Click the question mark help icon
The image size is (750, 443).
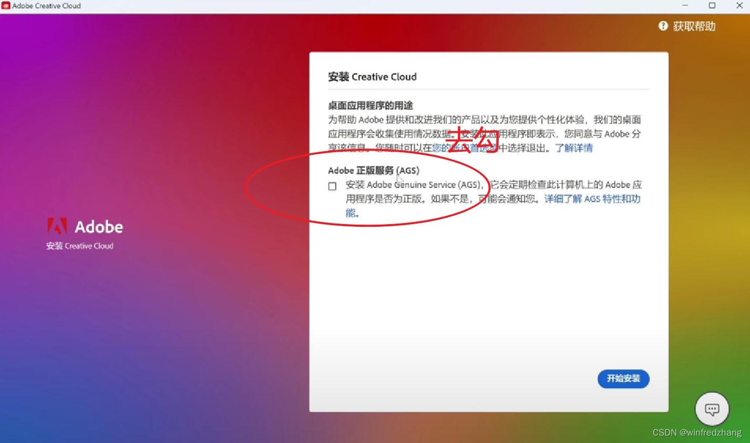click(663, 26)
